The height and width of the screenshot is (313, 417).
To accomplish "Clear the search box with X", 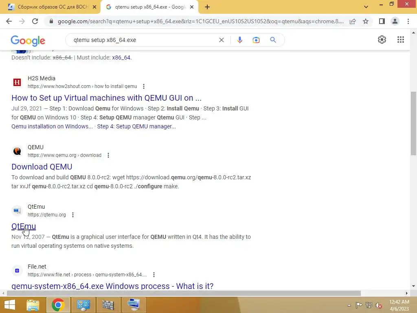I will click(x=221, y=40).
